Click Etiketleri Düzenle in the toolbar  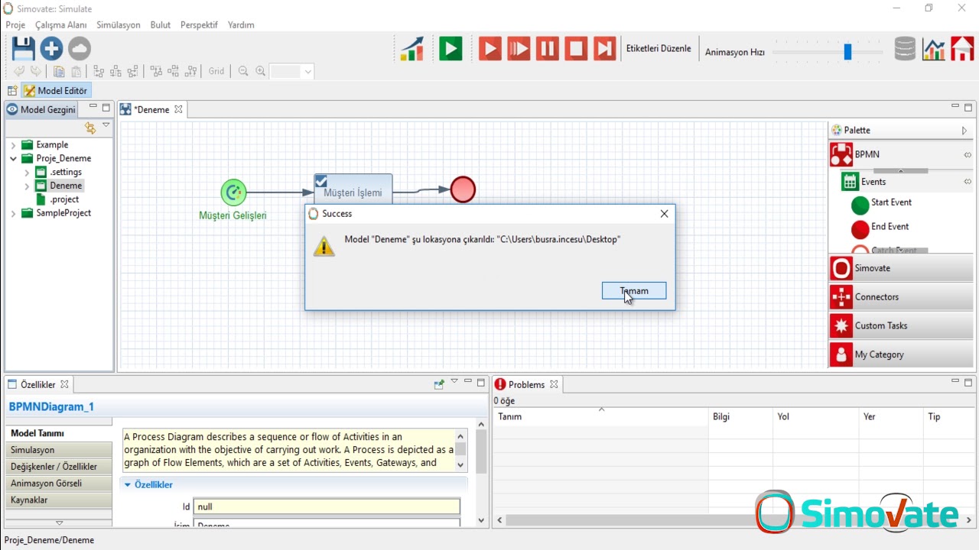[x=659, y=49]
